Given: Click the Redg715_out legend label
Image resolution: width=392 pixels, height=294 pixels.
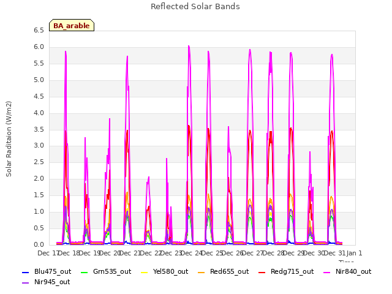Looking at the screenshot, I should [x=292, y=271].
